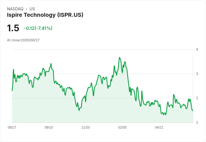
Task: Click the Ispire Technology (ISPR.US) title
Action: tap(45, 15)
